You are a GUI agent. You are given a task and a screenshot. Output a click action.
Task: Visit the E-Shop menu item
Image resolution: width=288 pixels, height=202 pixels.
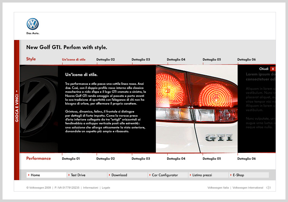249,175
